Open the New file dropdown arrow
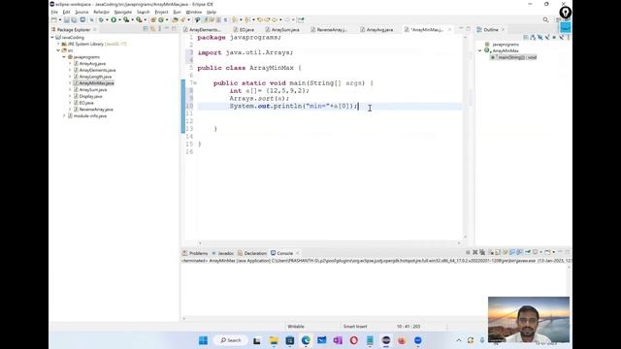621x349 pixels. (x=60, y=19)
